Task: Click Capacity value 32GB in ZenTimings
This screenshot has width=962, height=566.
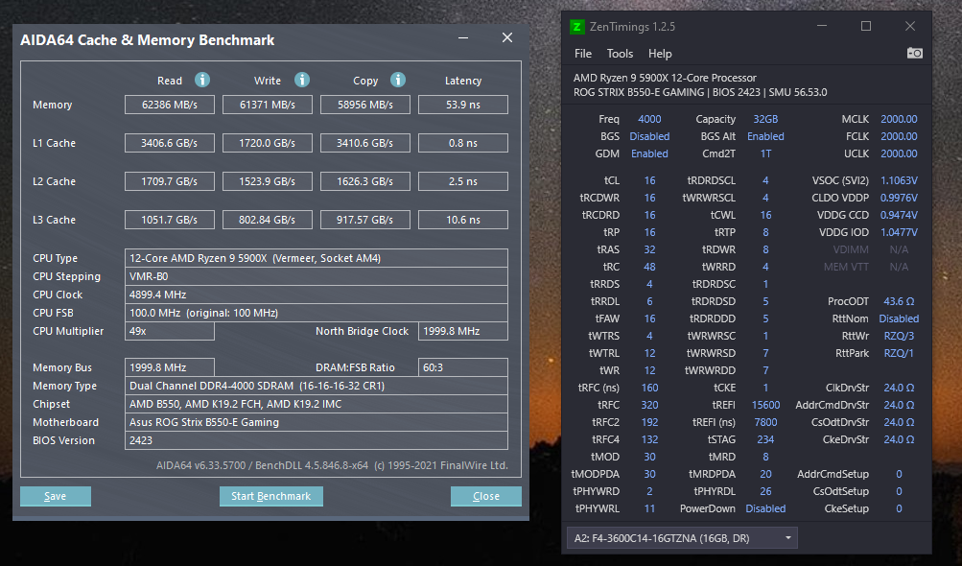Action: [x=765, y=119]
